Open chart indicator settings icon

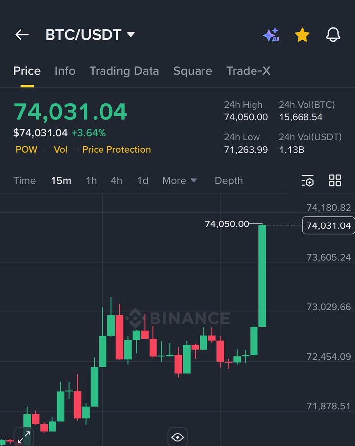pyautogui.click(x=307, y=181)
